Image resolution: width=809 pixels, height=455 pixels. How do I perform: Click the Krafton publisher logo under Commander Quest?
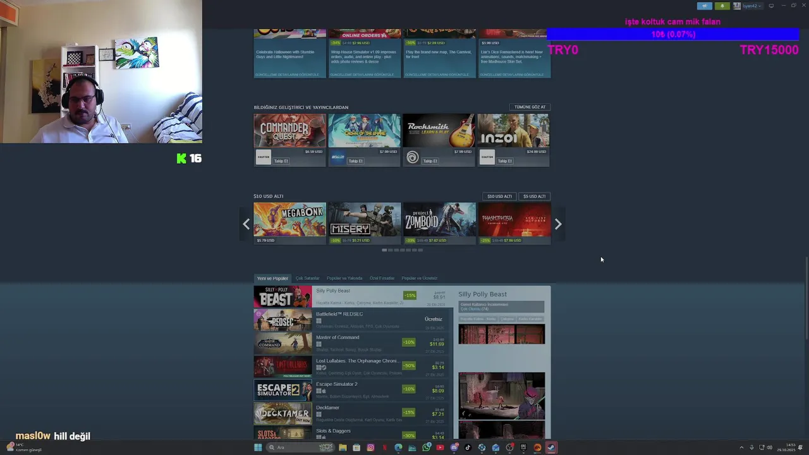tap(263, 158)
